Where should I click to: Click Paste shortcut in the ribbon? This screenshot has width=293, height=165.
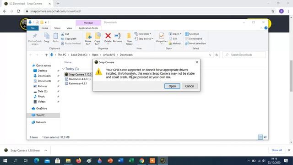[71, 43]
